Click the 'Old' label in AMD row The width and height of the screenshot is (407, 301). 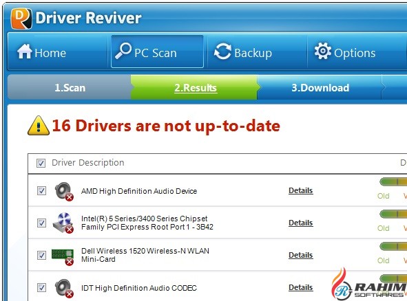pyautogui.click(x=384, y=196)
